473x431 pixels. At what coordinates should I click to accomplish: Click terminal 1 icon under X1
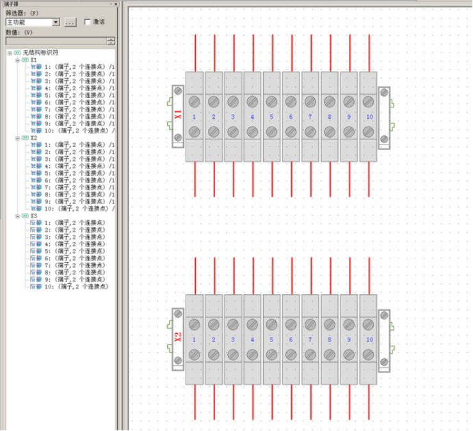tap(36, 67)
